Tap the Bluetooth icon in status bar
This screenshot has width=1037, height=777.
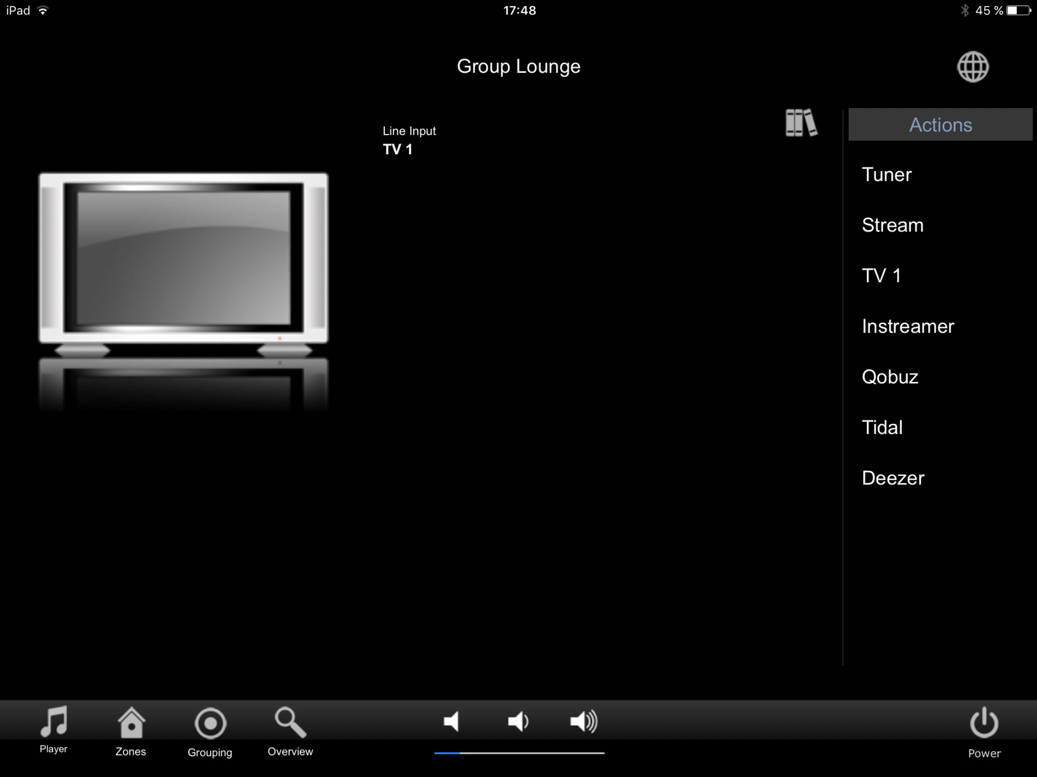point(964,10)
